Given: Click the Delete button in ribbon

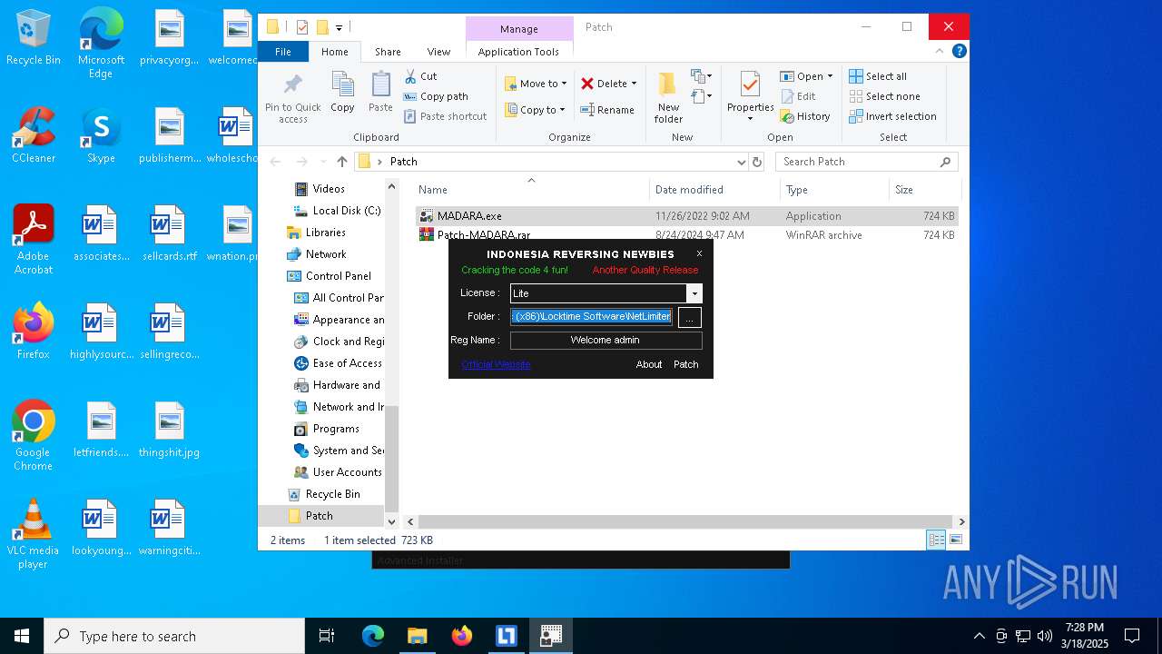Looking at the screenshot, I should pos(608,84).
